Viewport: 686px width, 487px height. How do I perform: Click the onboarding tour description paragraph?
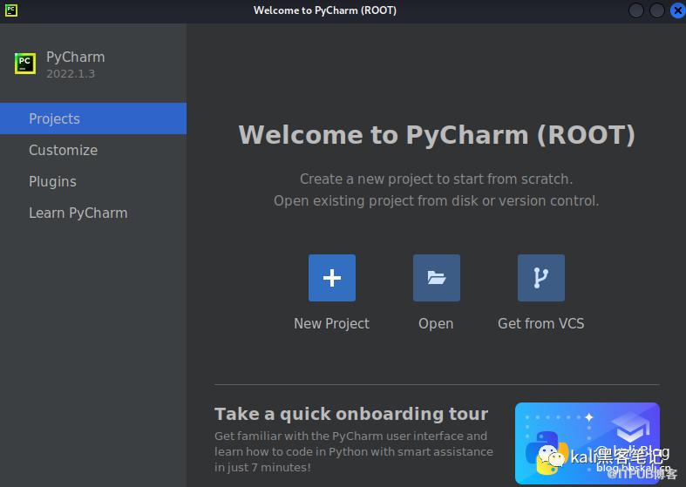tap(353, 451)
